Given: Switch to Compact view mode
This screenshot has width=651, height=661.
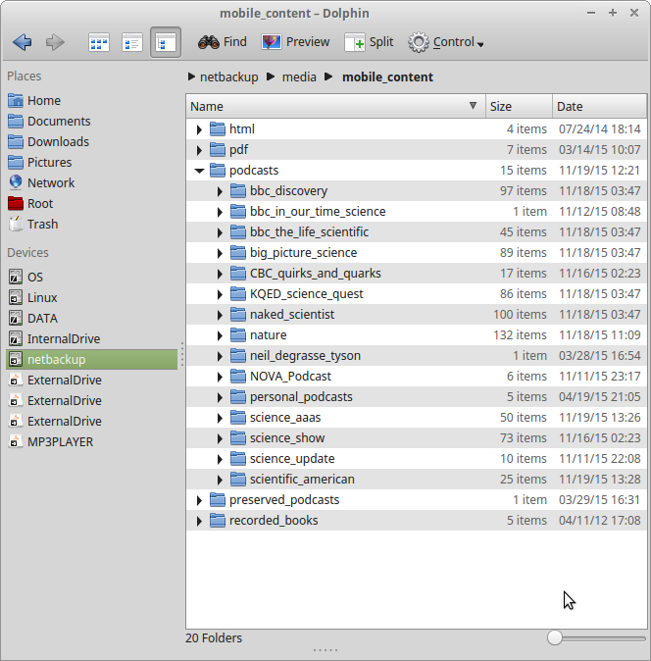Looking at the screenshot, I should click(x=132, y=42).
